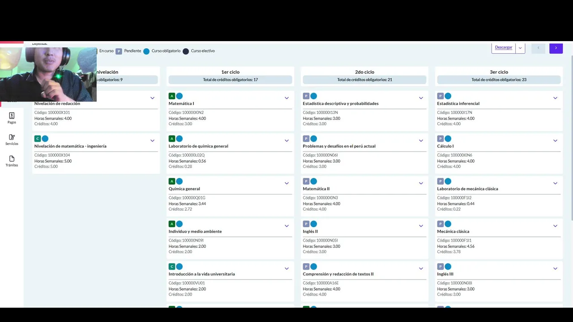Screen dimensions: 573x322
Task: Click the 'C' badge on Introducción a la vida universitaria
Action: tap(171, 267)
